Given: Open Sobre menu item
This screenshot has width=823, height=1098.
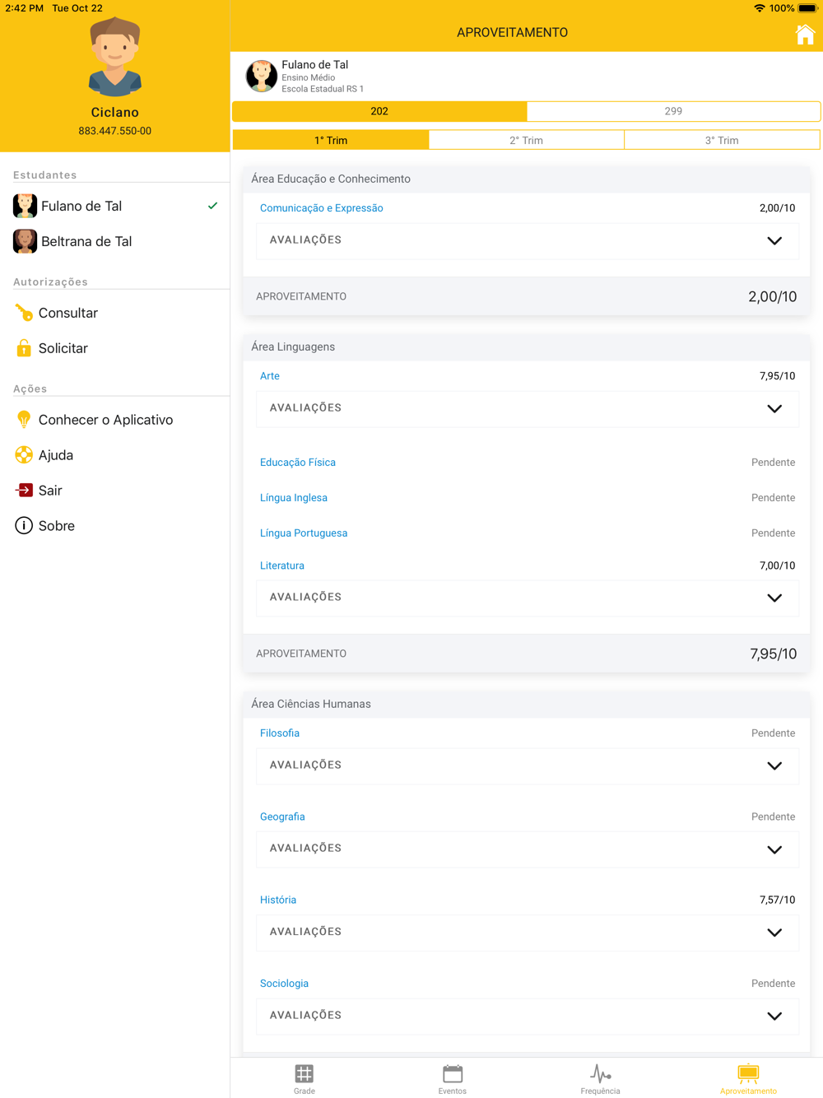Looking at the screenshot, I should tap(115, 526).
